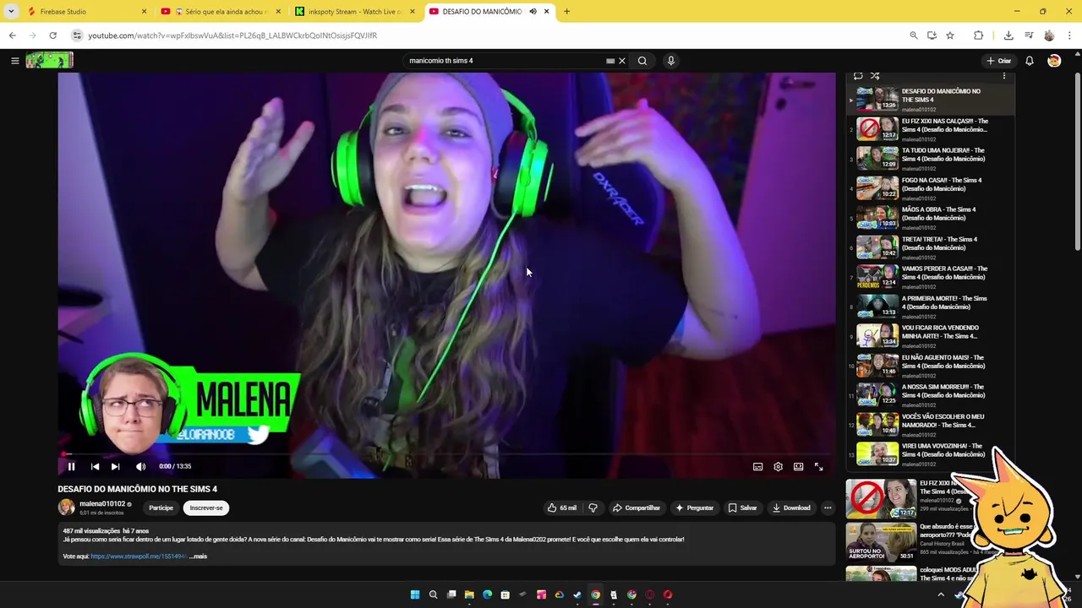Play 'FOGO NA CASA' playlist item

tap(929, 188)
